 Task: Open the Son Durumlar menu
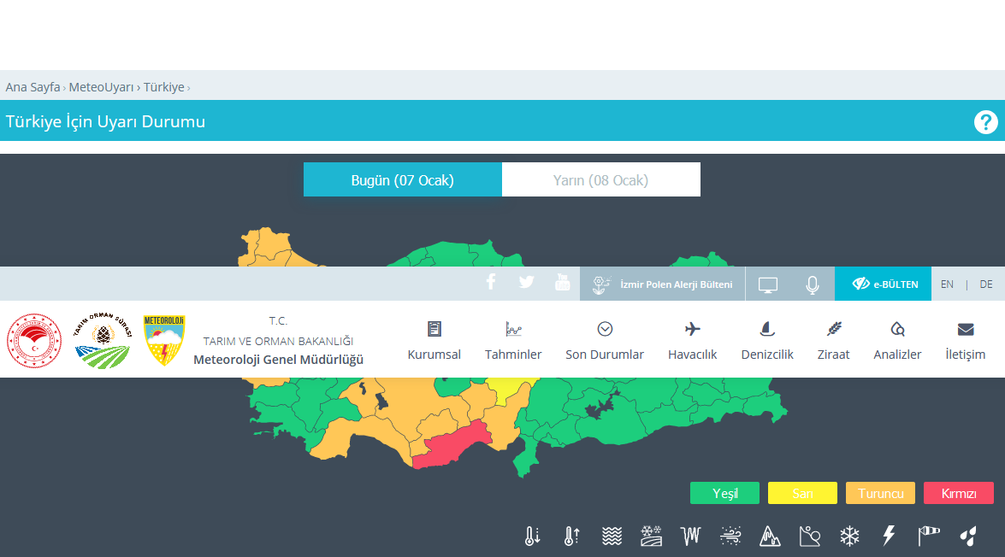[605, 341]
